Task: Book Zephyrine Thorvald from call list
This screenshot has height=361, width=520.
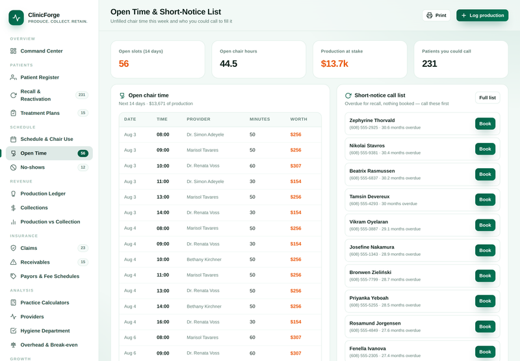Action: click(485, 124)
